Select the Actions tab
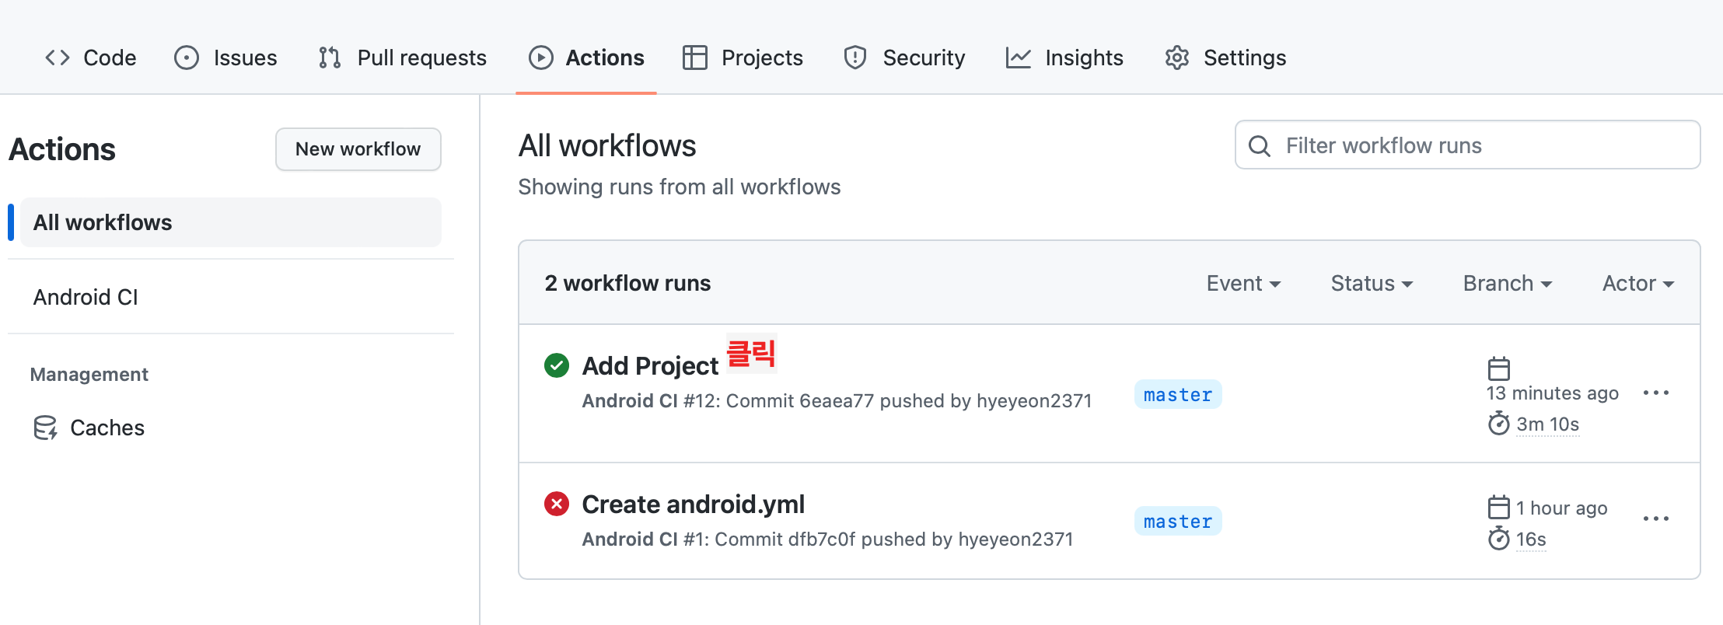This screenshot has height=625, width=1723. (586, 58)
